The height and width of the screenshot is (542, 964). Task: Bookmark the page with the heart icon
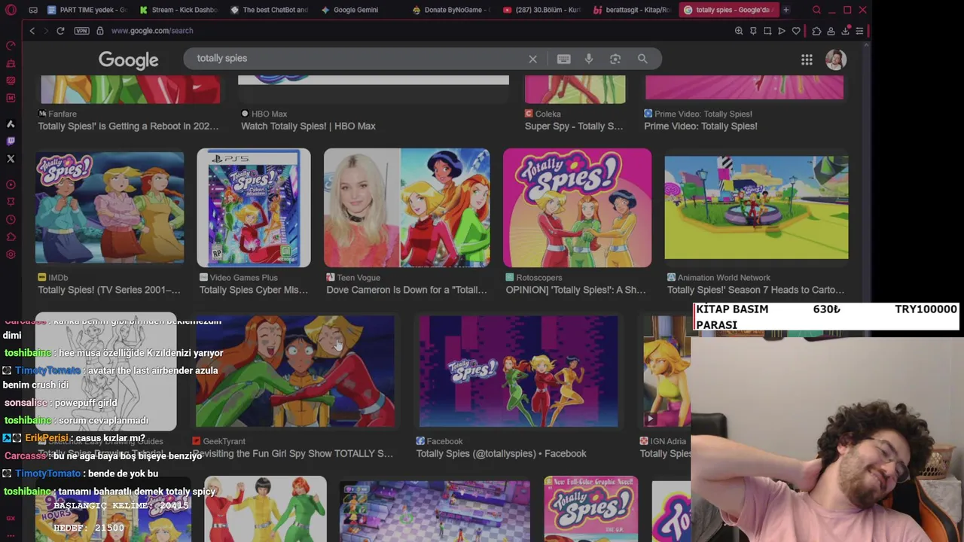tap(796, 31)
